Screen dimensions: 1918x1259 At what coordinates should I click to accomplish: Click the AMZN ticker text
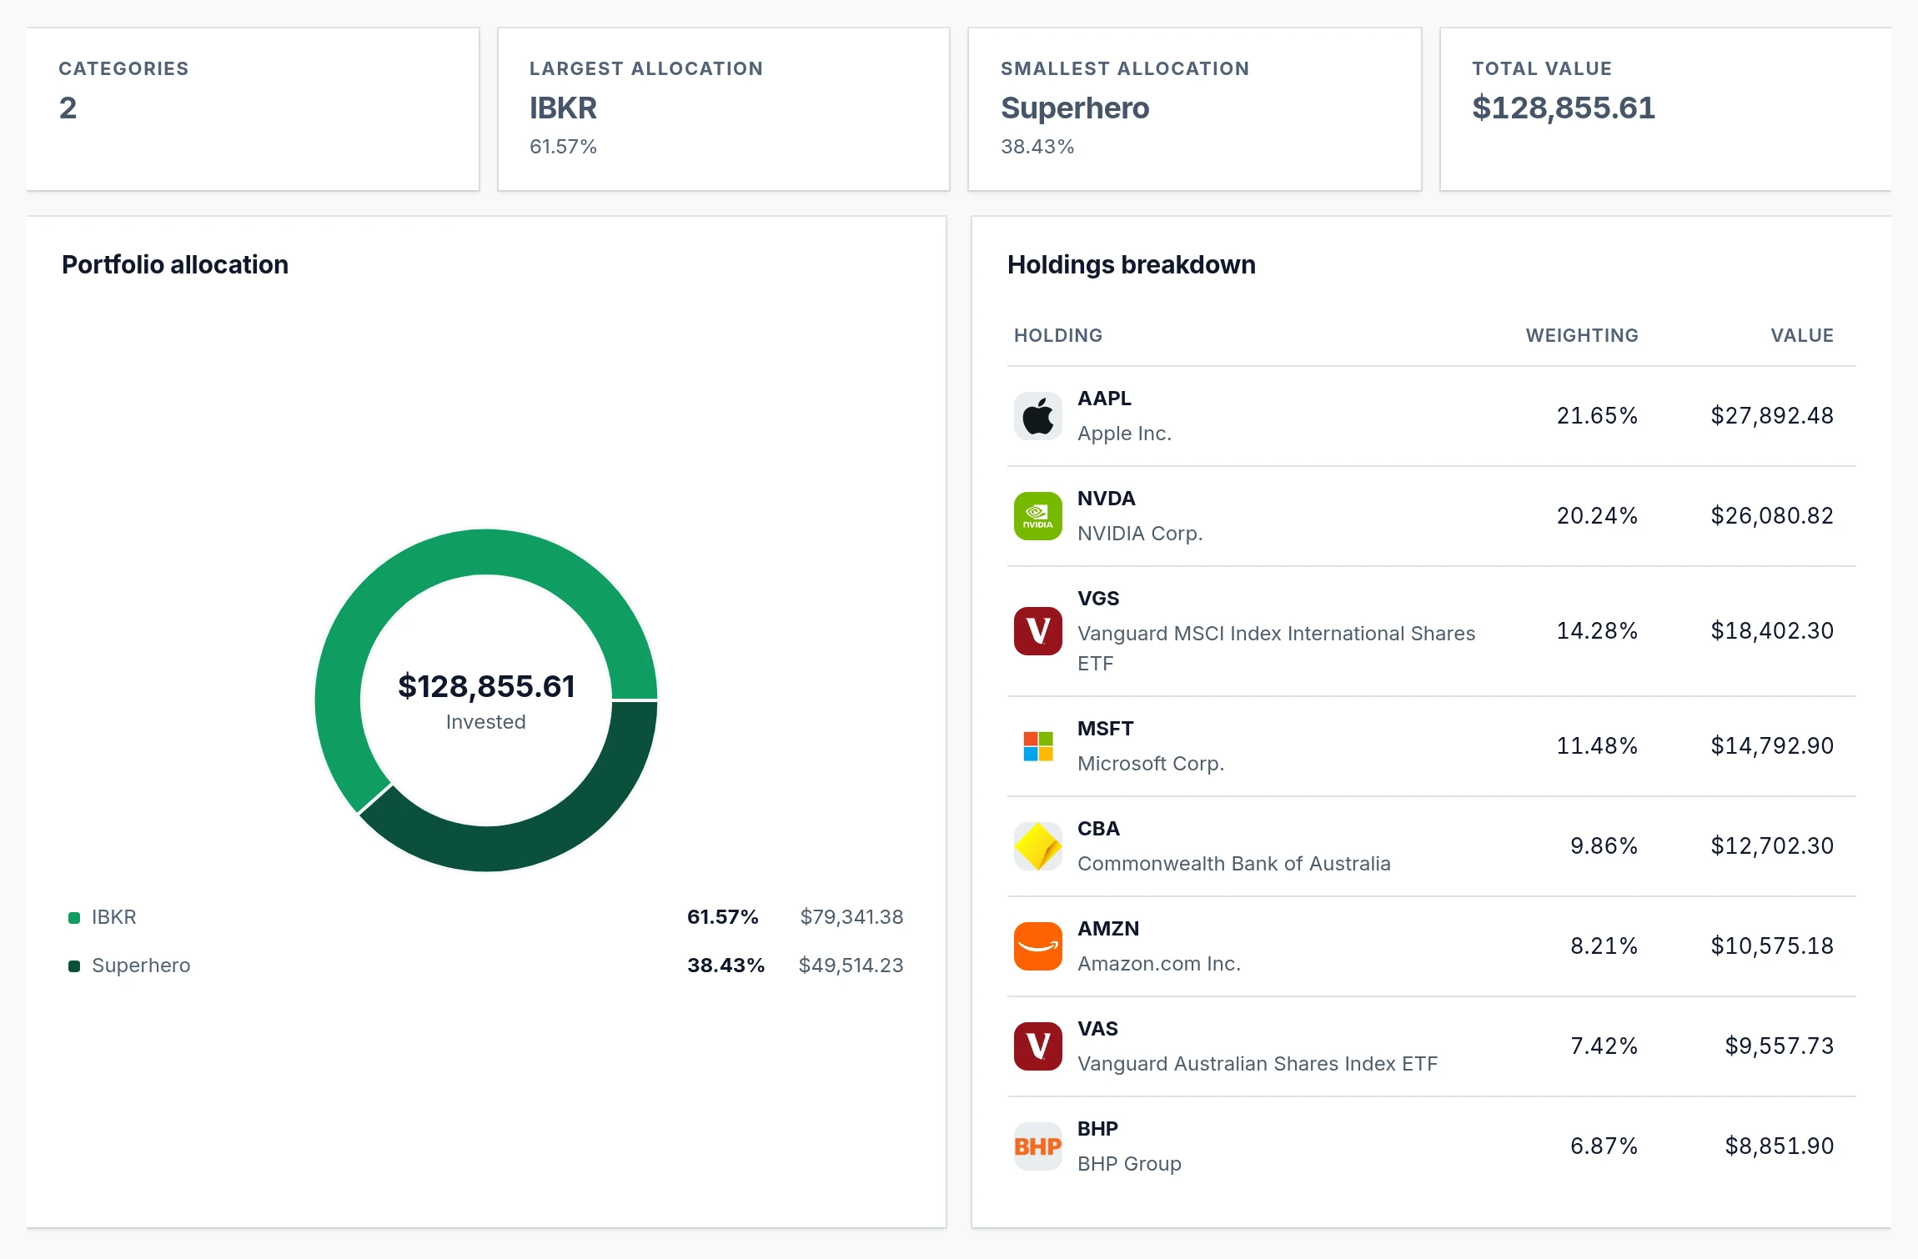click(1108, 929)
